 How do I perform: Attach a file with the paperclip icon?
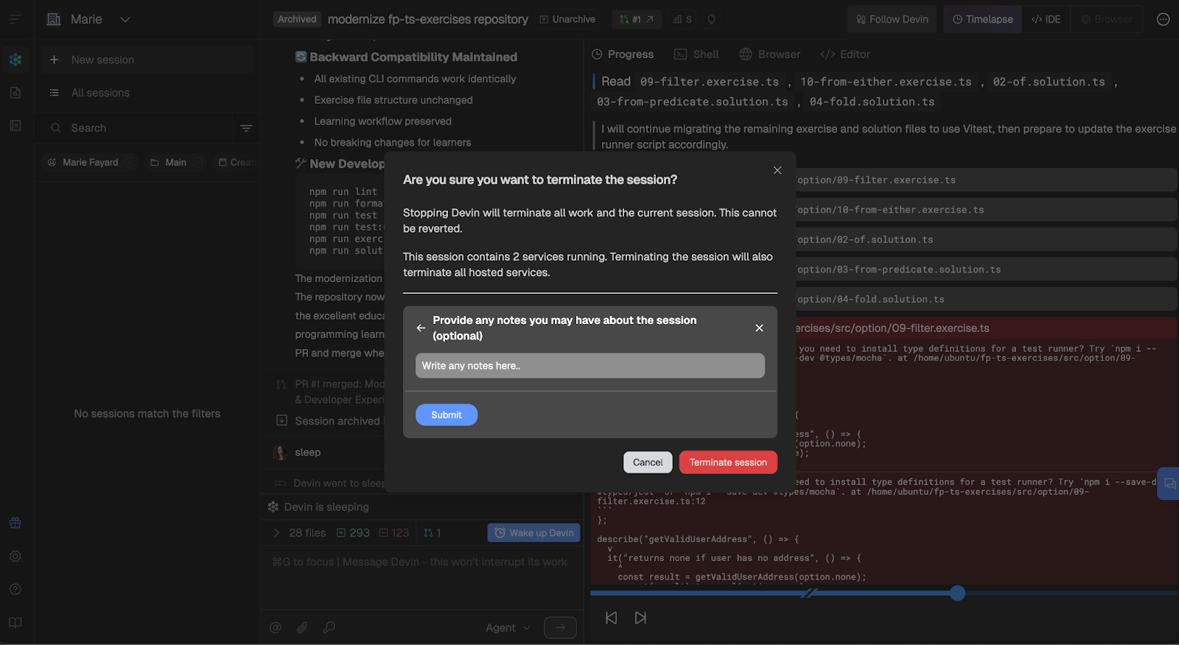pos(302,627)
